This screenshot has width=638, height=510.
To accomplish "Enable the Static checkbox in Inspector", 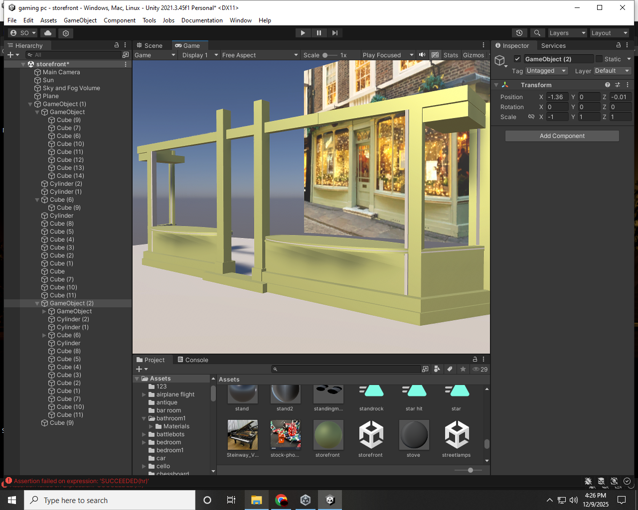I will click(599, 59).
